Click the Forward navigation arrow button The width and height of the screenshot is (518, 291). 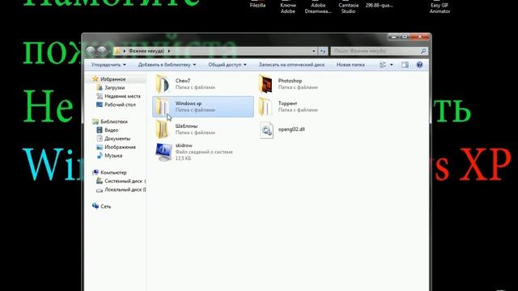[x=102, y=51]
